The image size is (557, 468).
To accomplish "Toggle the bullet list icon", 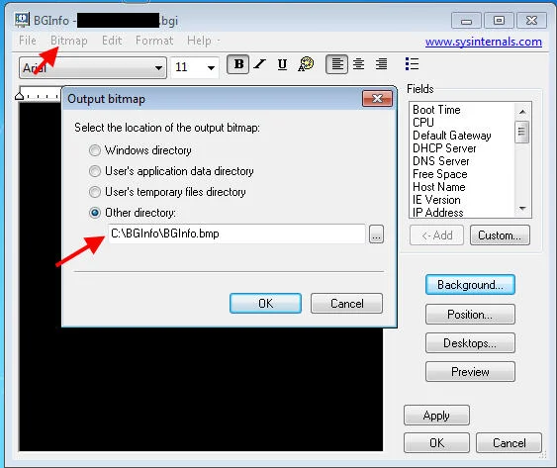I will pyautogui.click(x=412, y=64).
